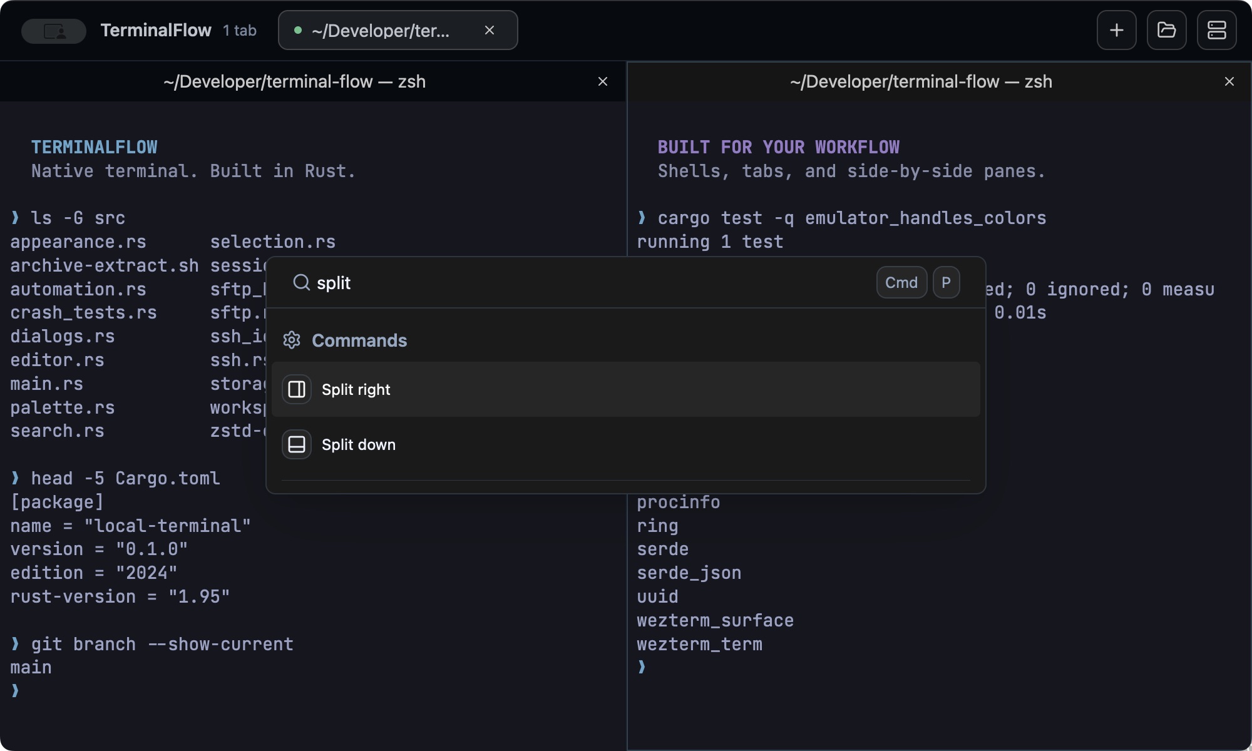Click the new tab plus icon
This screenshot has height=751, width=1252.
point(1116,30)
